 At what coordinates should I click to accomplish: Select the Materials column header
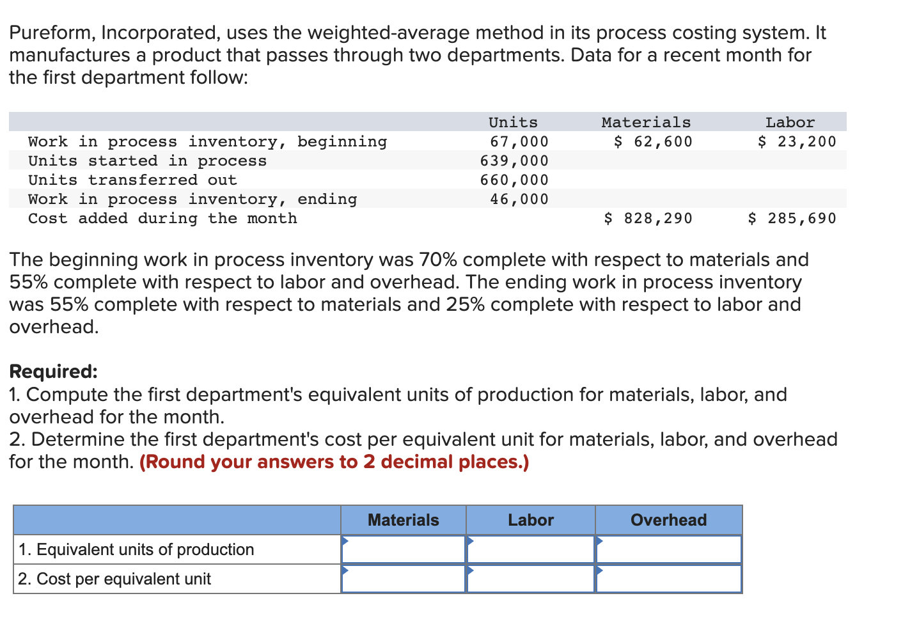(402, 519)
